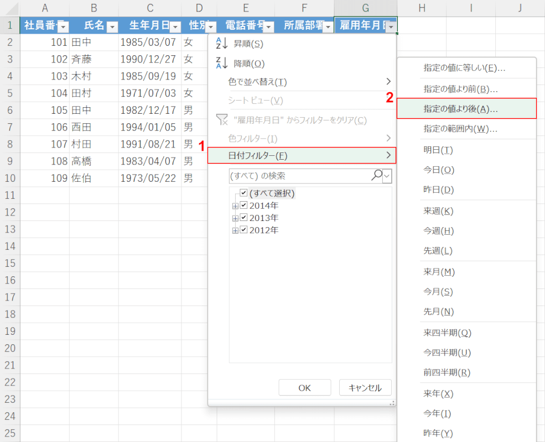Select 来四半期(Q) date filter
The width and height of the screenshot is (545, 442).
466,333
